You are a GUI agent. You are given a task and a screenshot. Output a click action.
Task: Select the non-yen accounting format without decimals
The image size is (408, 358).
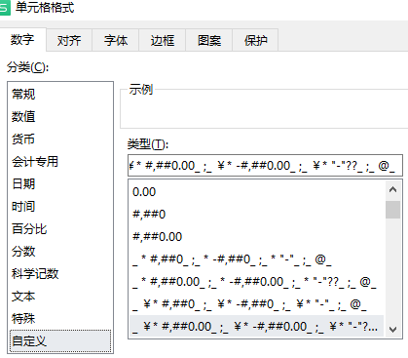coord(256,259)
